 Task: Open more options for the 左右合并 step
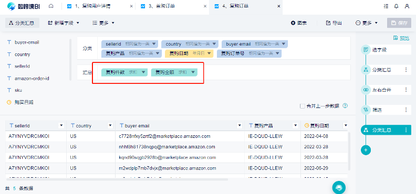point(406,90)
